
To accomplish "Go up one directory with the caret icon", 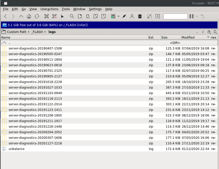I will coord(21,16).
